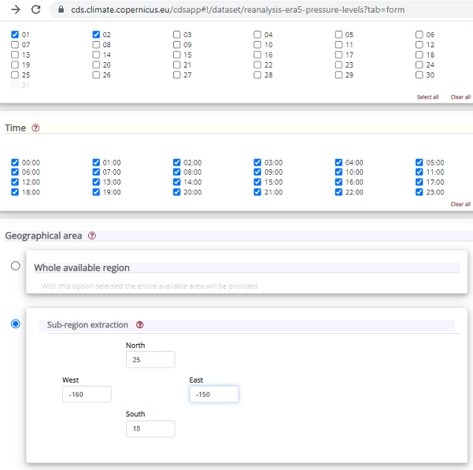The height and width of the screenshot is (470, 473).
Task: Click the Time section title
Action: 16,128
